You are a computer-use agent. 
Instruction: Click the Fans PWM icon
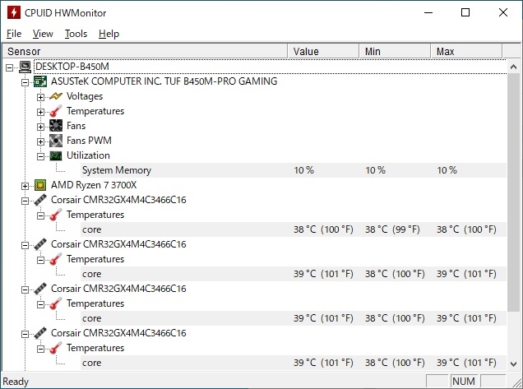[56, 141]
